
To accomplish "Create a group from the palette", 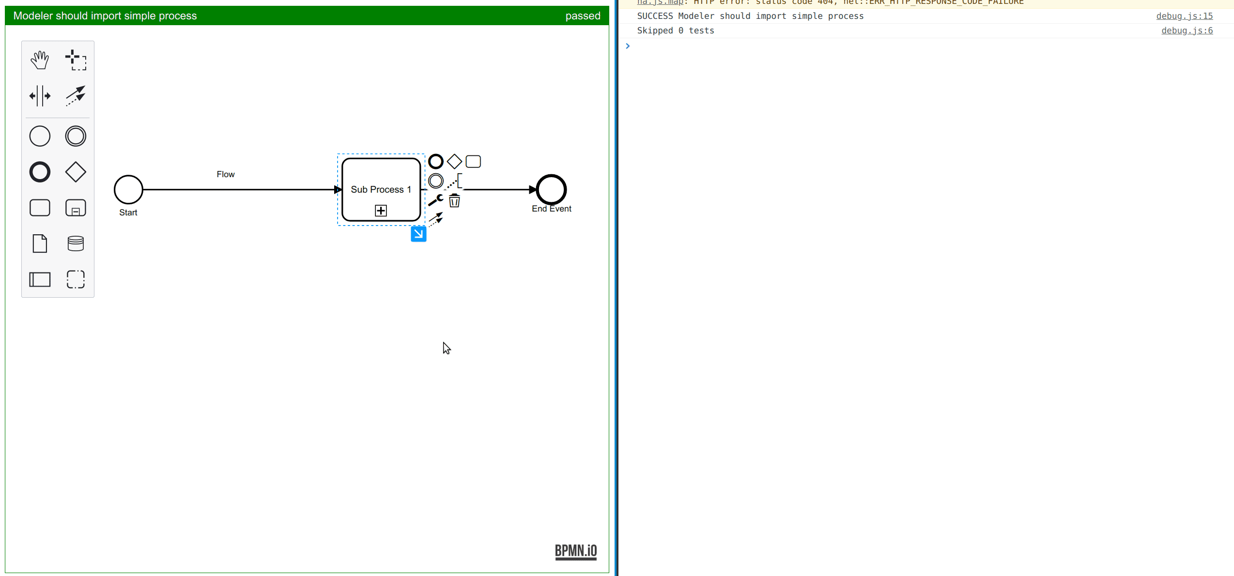I will pos(76,279).
